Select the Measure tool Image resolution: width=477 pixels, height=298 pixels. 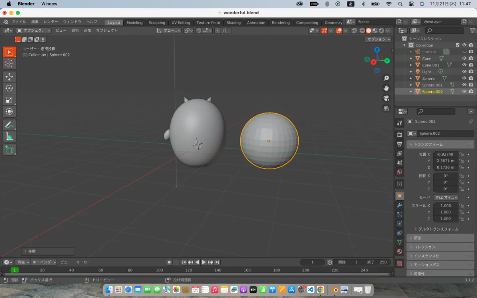click(x=9, y=137)
